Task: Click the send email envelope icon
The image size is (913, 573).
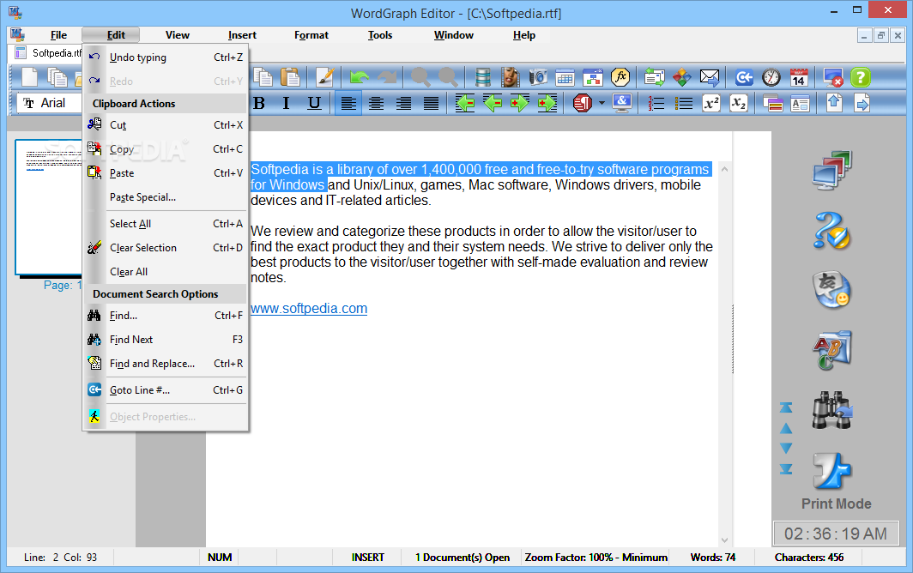Action: pos(709,77)
